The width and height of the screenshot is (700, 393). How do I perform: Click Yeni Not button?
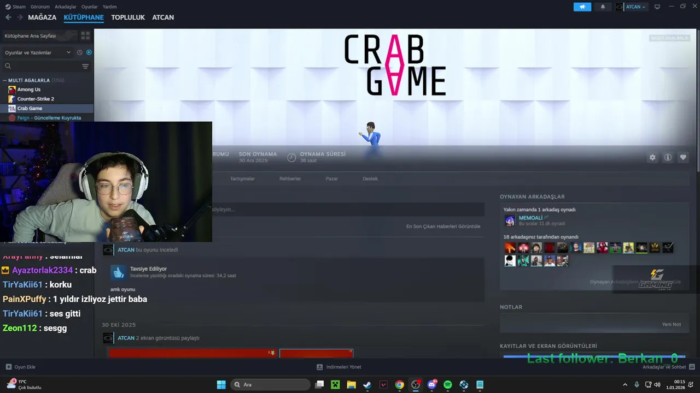[672, 324]
